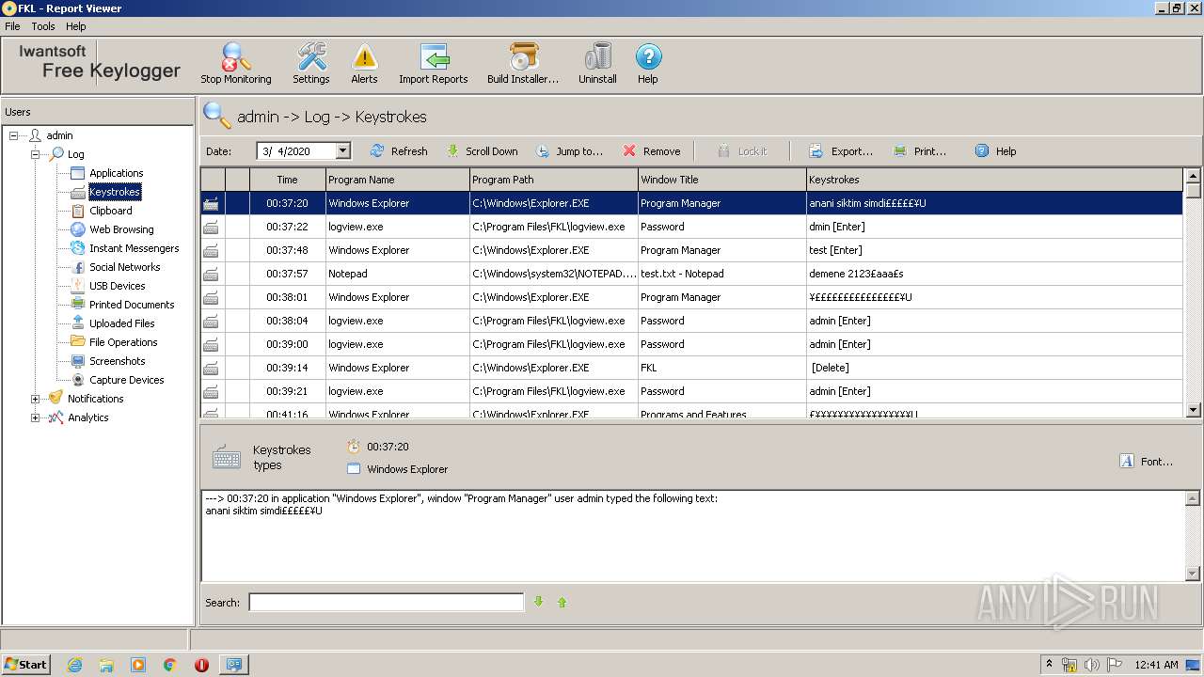Remove the selected log entry
Viewport: 1204px width, 677px height.
(x=651, y=150)
